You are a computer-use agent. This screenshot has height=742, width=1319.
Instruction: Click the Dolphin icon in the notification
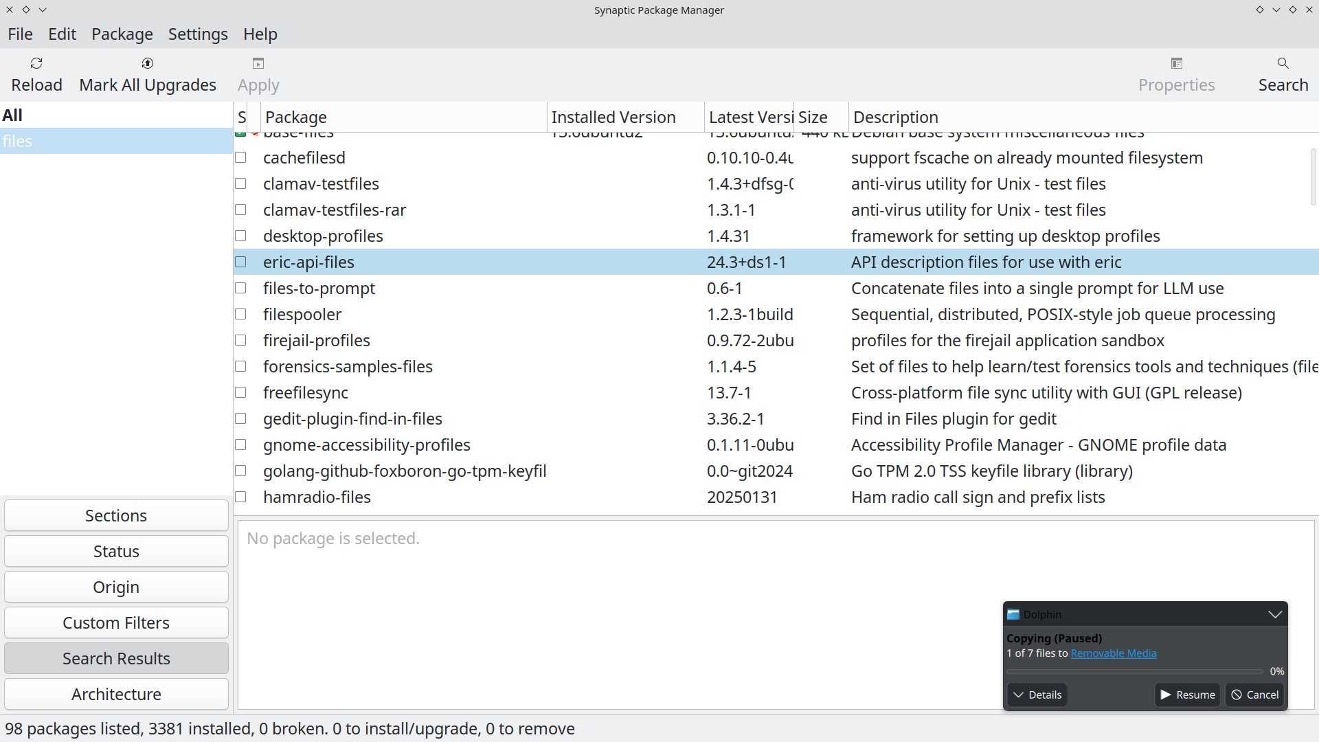1013,614
